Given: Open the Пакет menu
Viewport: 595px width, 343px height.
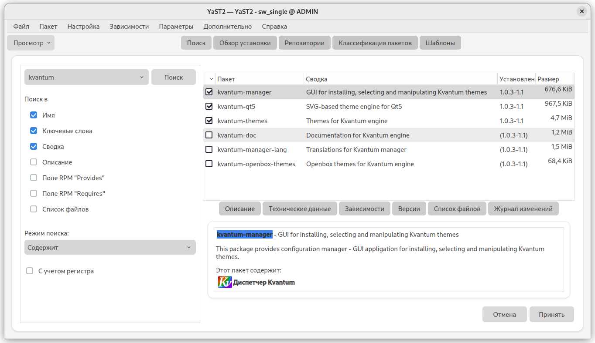Looking at the screenshot, I should coord(48,27).
